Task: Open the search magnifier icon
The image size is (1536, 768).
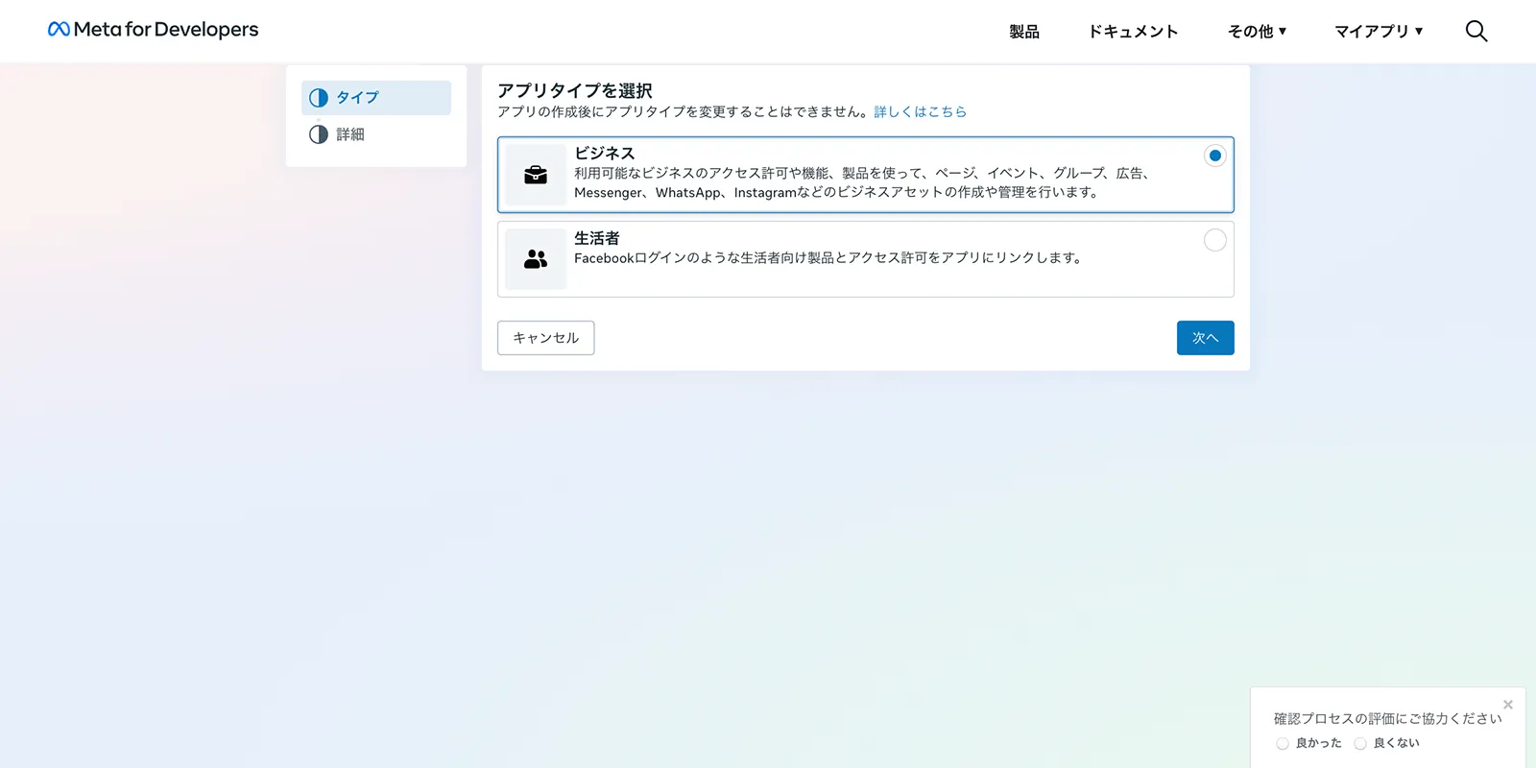Action: (1476, 31)
